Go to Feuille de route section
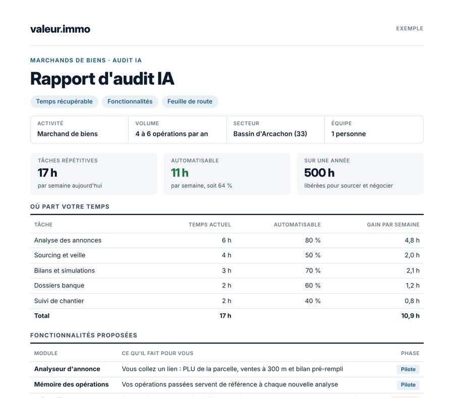The width and height of the screenshot is (454, 398). pos(190,101)
